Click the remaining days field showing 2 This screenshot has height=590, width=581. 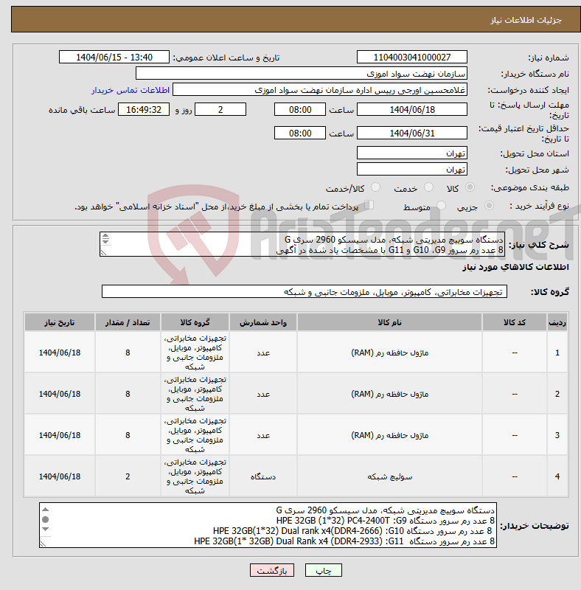click(x=220, y=109)
